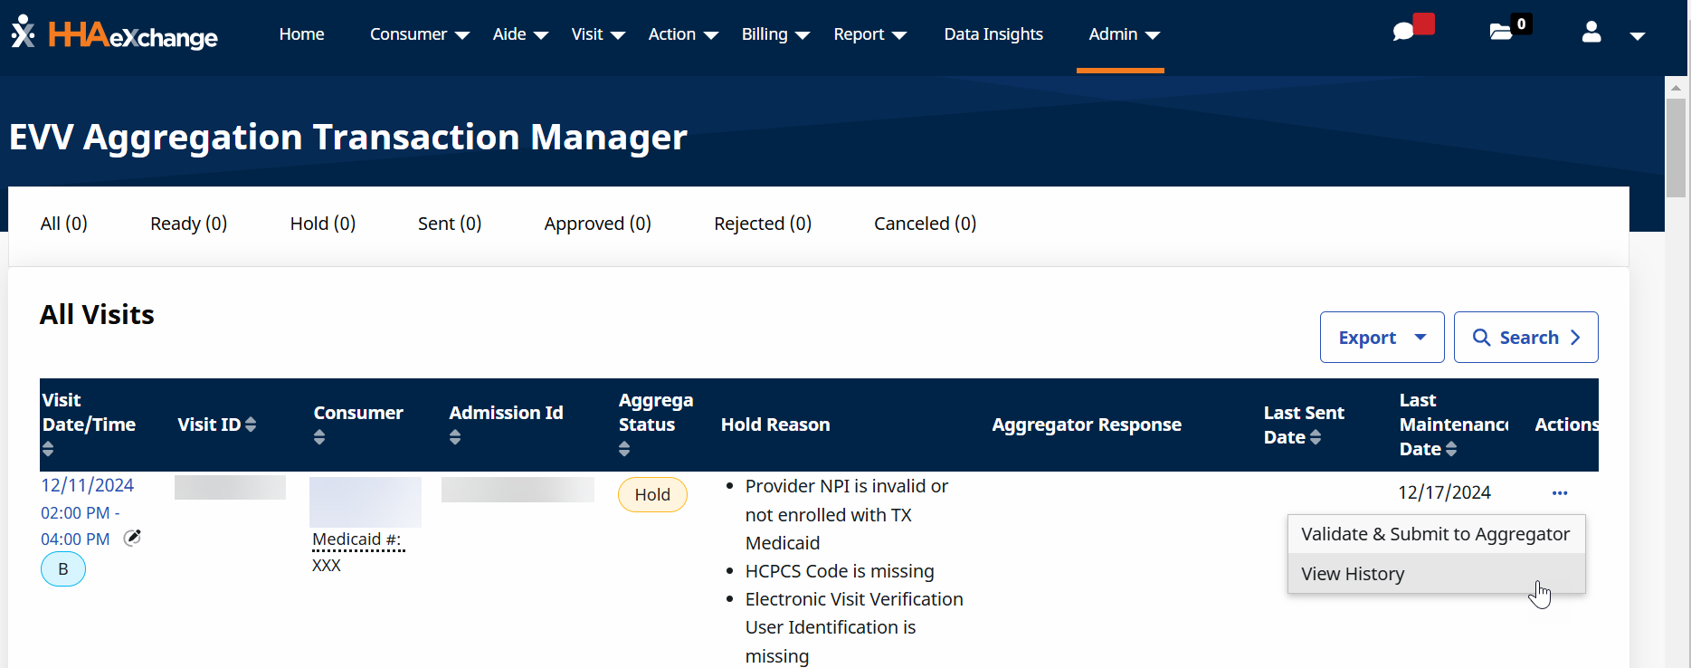This screenshot has height=668, width=1691.
Task: Open the 12/11/2024 visit link
Action: [x=87, y=485]
